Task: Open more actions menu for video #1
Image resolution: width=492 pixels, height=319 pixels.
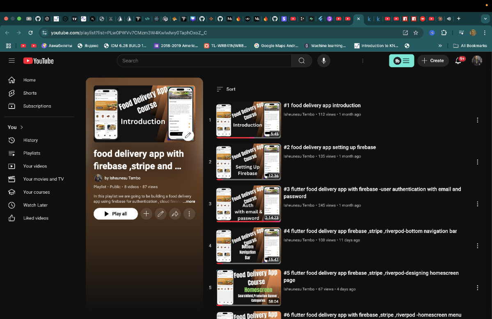Action: coord(477,120)
